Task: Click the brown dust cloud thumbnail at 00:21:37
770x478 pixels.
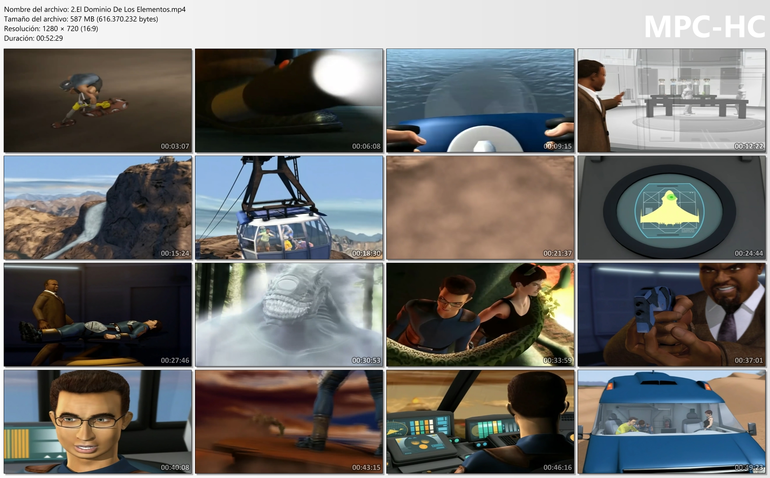Action: [480, 207]
